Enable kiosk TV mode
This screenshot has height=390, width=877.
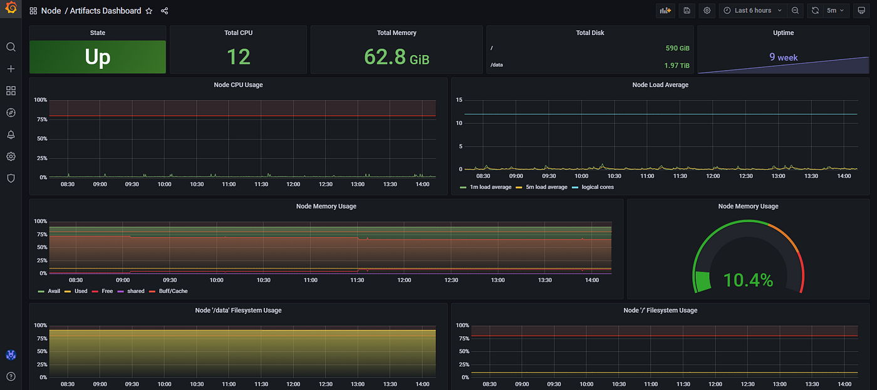861,11
